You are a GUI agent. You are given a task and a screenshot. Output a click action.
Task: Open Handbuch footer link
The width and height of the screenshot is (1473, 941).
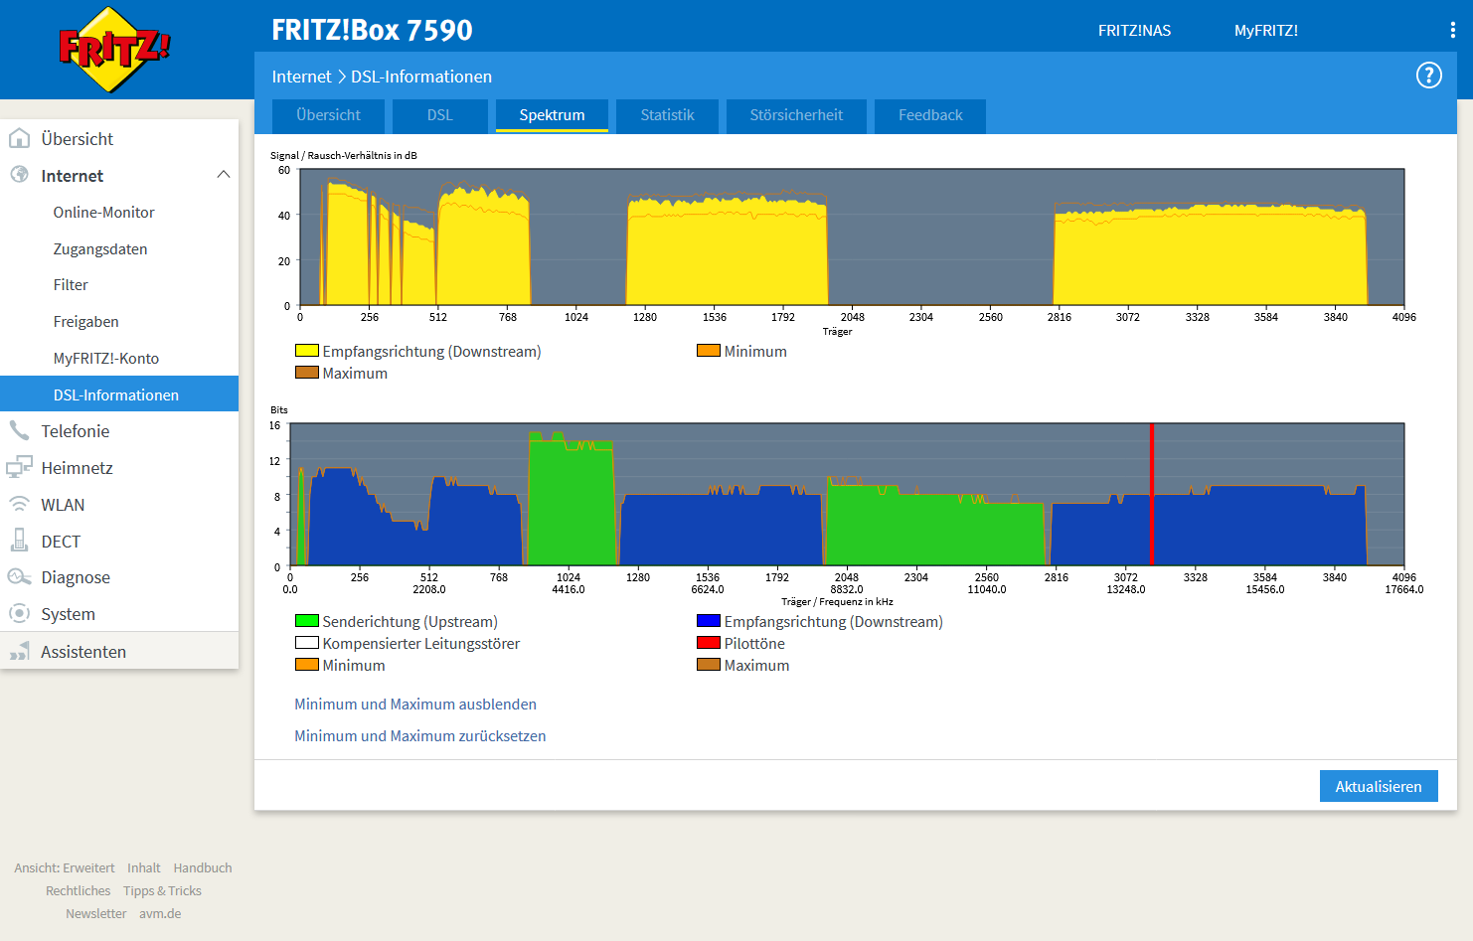tap(203, 867)
